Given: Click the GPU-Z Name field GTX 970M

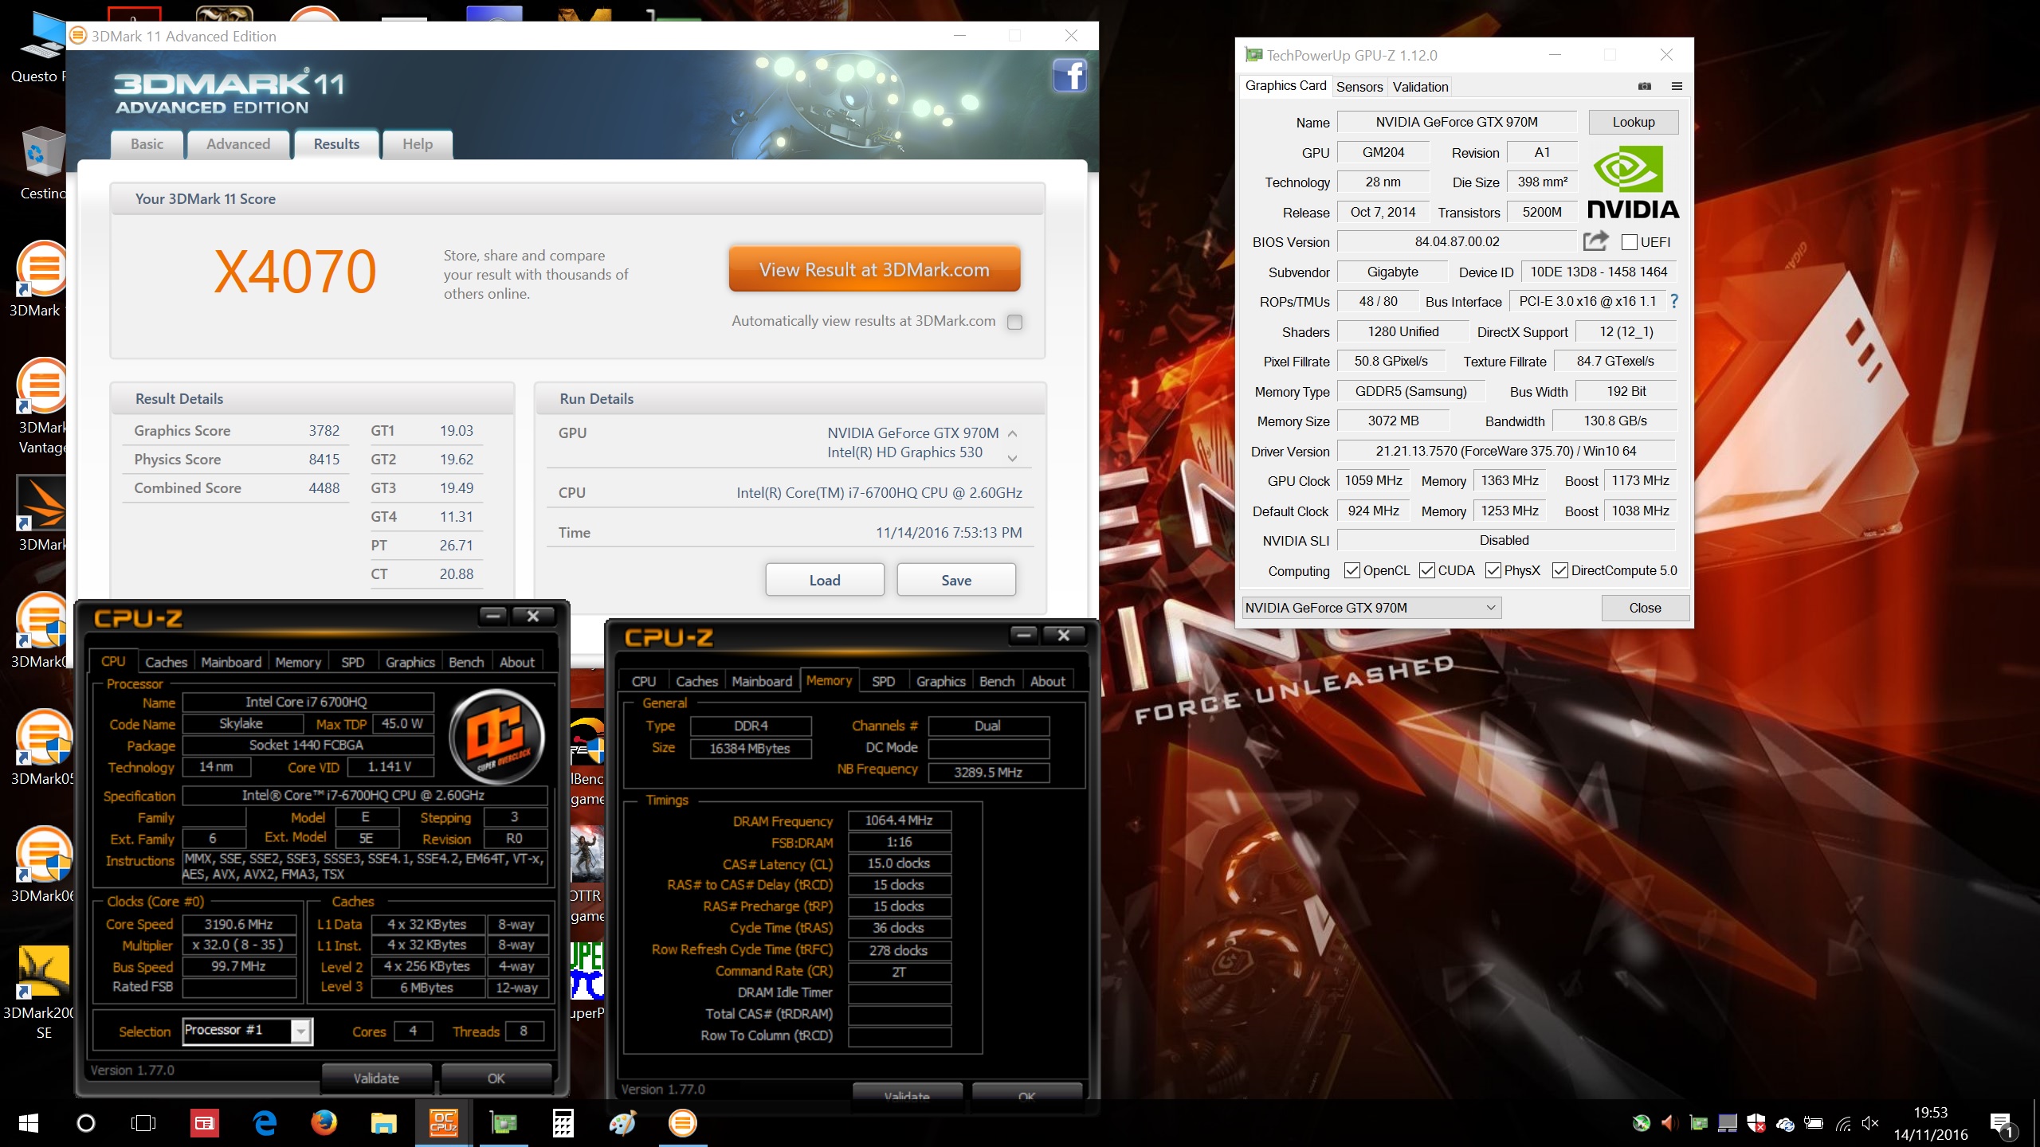Looking at the screenshot, I should point(1457,122).
